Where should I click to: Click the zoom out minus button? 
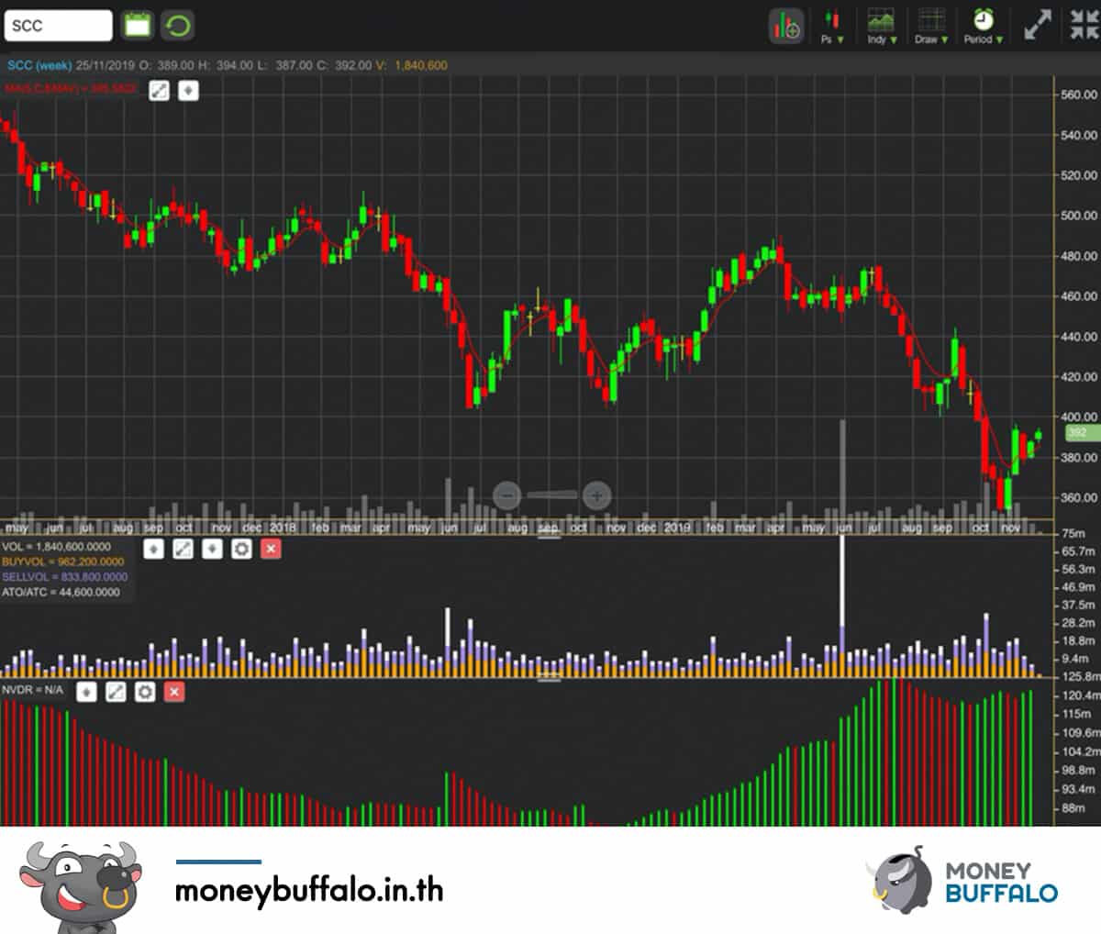click(506, 496)
